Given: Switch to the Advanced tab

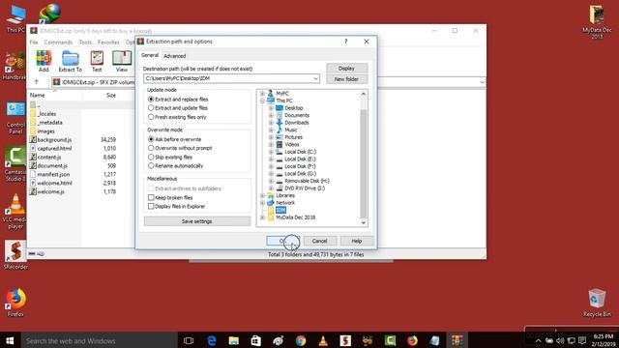Looking at the screenshot, I should point(174,56).
